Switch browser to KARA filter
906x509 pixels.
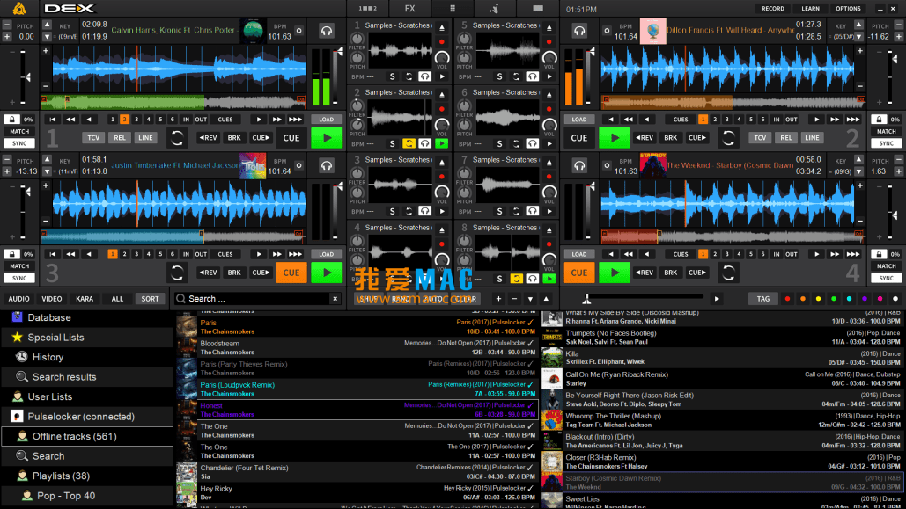(x=85, y=299)
